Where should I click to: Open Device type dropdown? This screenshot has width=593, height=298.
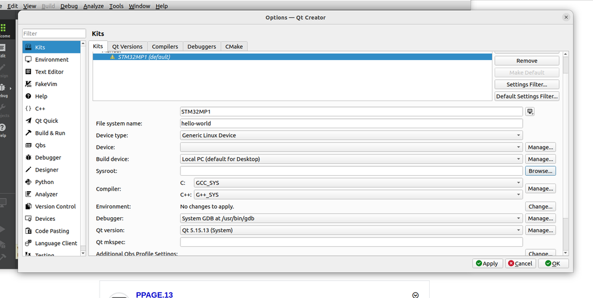tap(351, 135)
